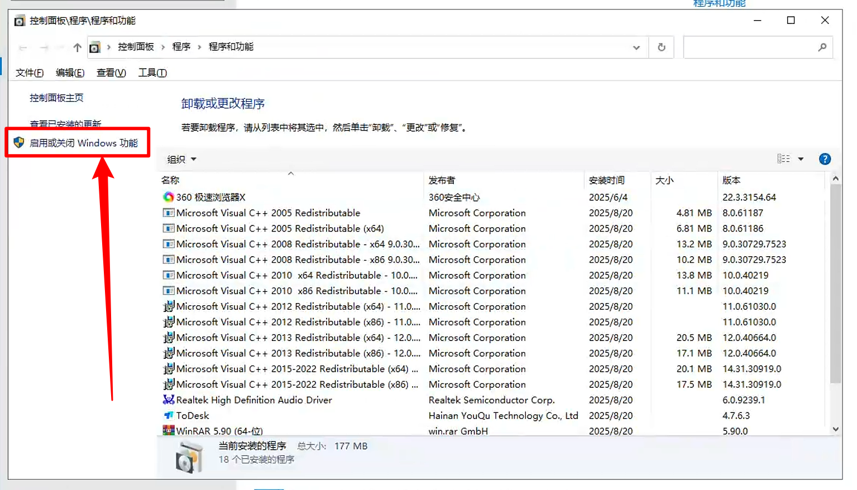Screen dimensions: 857x490
Task: Sort by the 发布者 column header
Action: (504, 180)
